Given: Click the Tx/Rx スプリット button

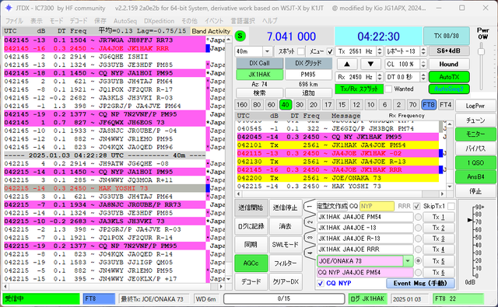Looking at the screenshot, I should (x=359, y=89).
